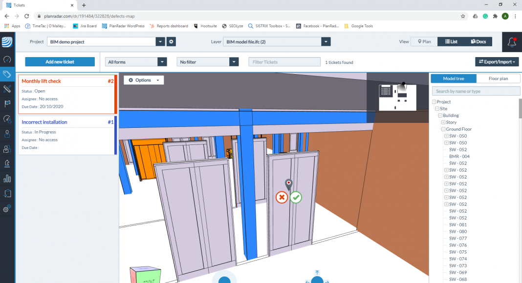
Task: Select the Model tree tab
Action: [x=453, y=79]
